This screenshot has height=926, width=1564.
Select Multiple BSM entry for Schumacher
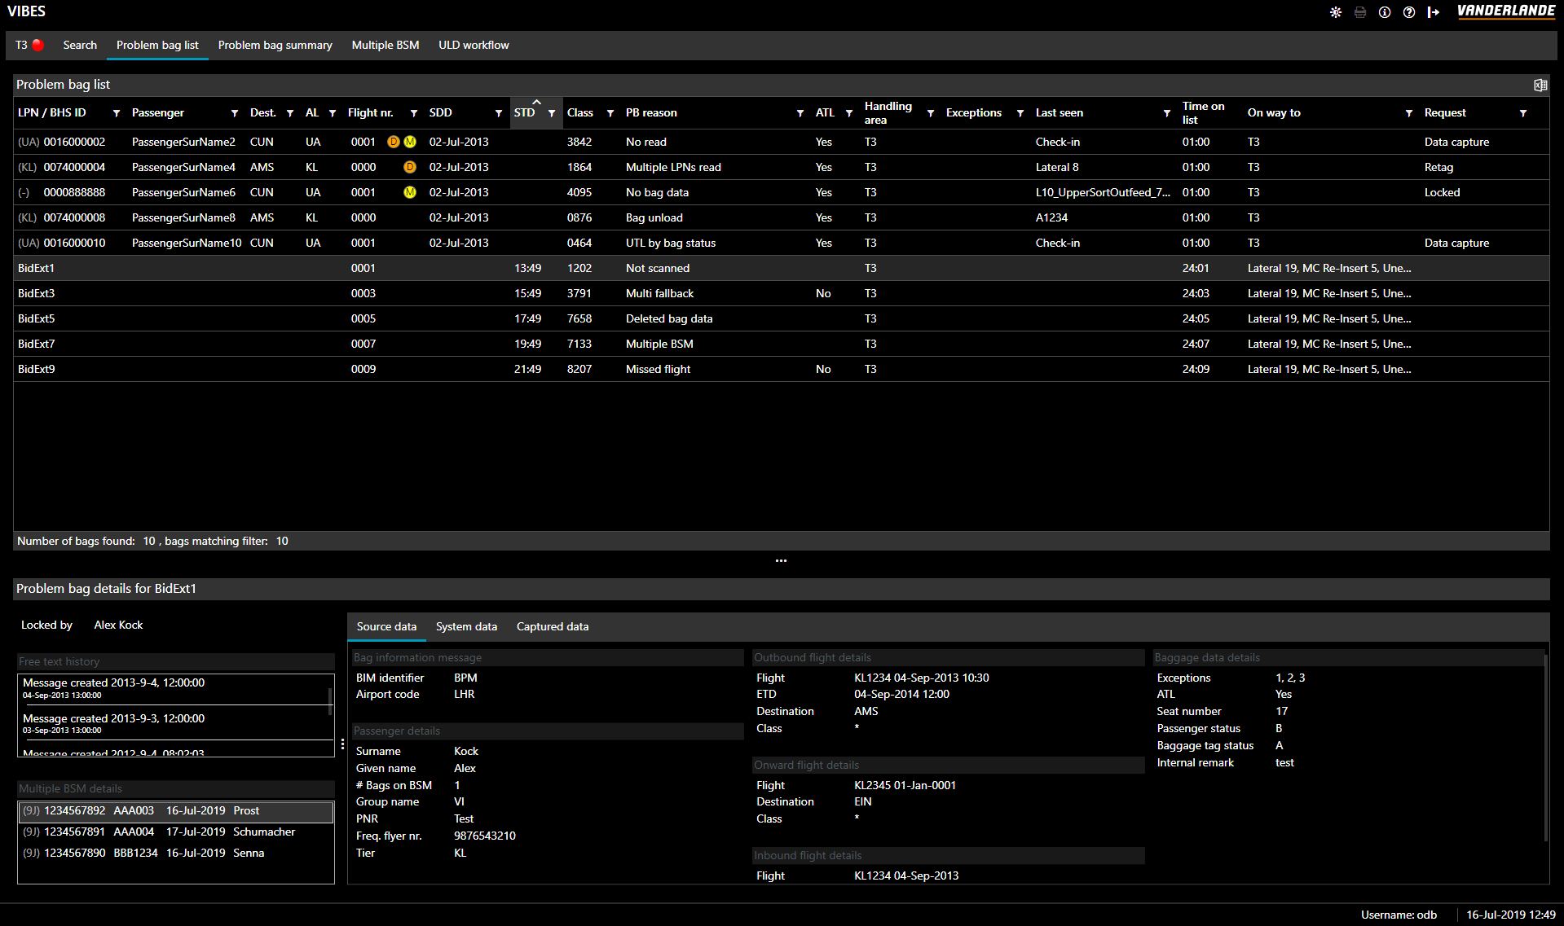pyautogui.click(x=176, y=832)
